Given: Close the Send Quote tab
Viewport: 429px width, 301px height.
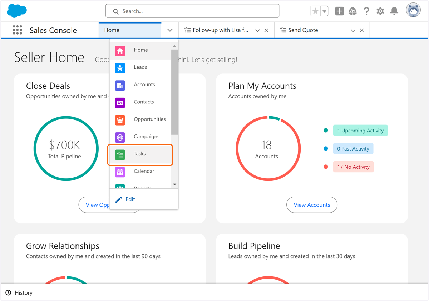Looking at the screenshot, I should click(x=362, y=30).
